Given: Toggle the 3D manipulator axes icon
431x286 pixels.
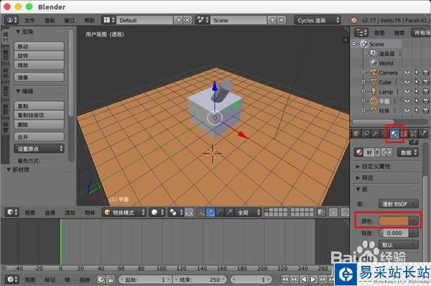Looking at the screenshot, I should tap(200, 212).
